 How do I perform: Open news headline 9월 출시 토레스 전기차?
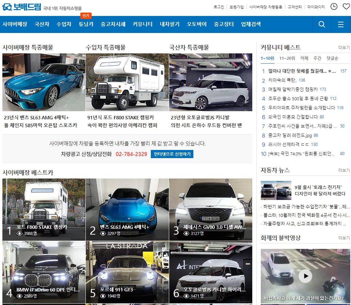click(x=320, y=190)
